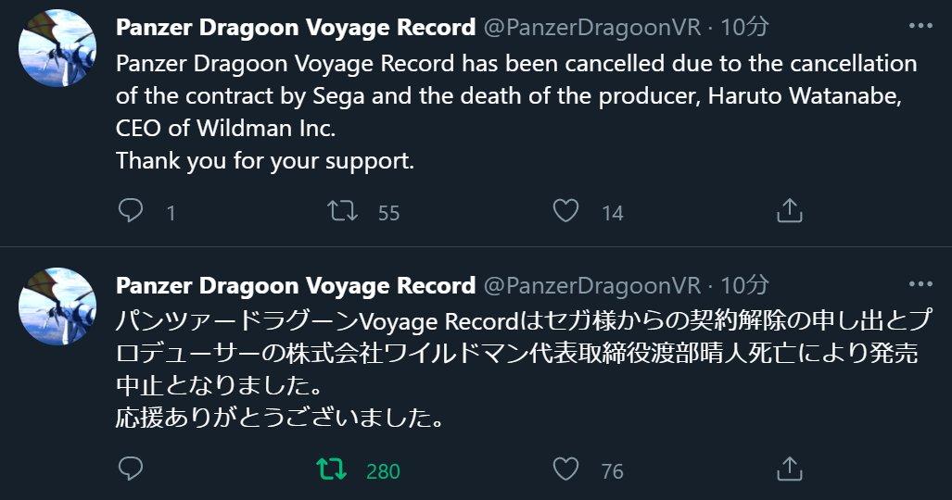View the 280 retweets count

(383, 470)
